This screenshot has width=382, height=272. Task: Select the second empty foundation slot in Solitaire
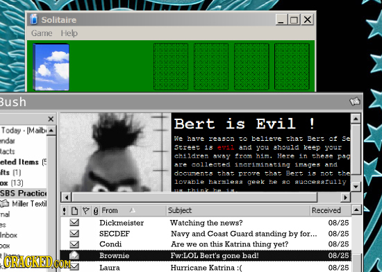pyautogui.click(x=211, y=67)
